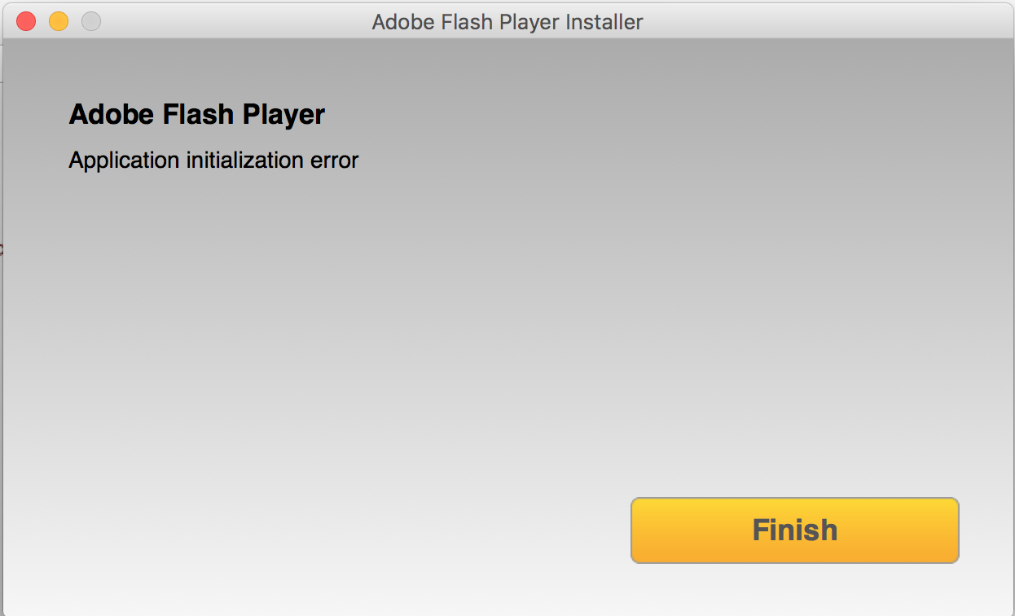Click the greyed-out zoom window button
The width and height of the screenshot is (1015, 616).
91,21
